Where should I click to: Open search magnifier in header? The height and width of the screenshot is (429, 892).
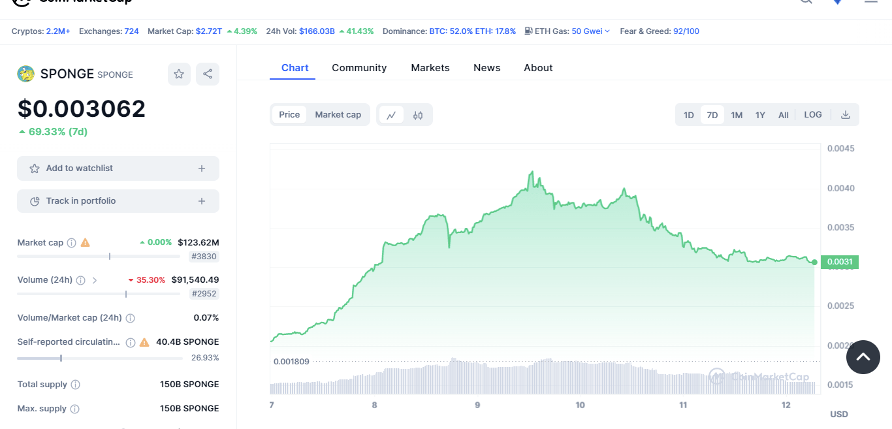click(x=806, y=2)
